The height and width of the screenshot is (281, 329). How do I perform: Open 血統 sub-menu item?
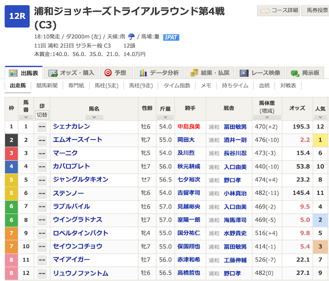tap(264, 86)
